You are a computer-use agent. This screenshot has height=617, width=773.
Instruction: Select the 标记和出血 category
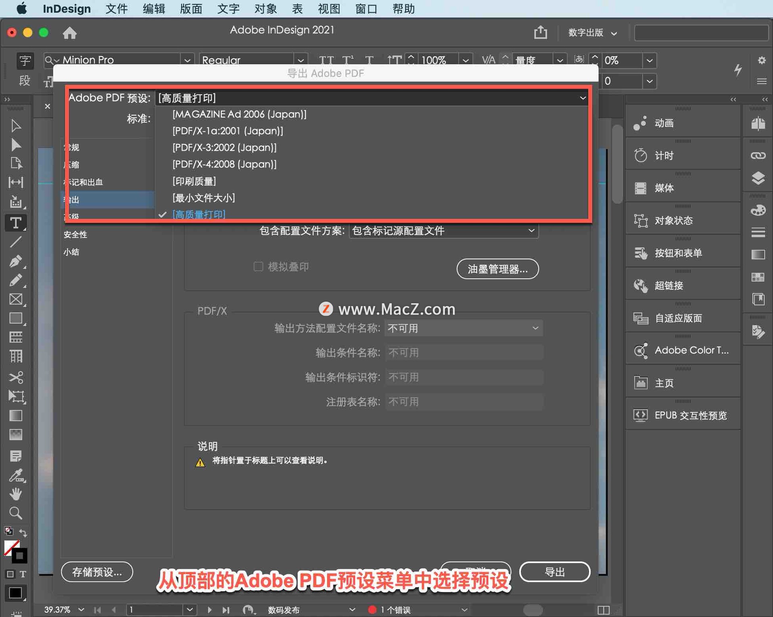[x=83, y=182]
